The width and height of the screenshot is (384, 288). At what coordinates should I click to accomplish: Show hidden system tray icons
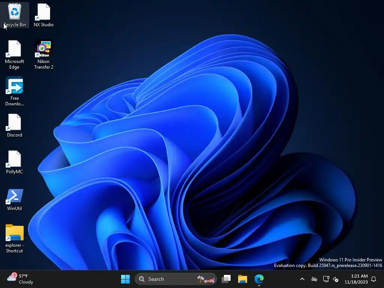(302, 279)
